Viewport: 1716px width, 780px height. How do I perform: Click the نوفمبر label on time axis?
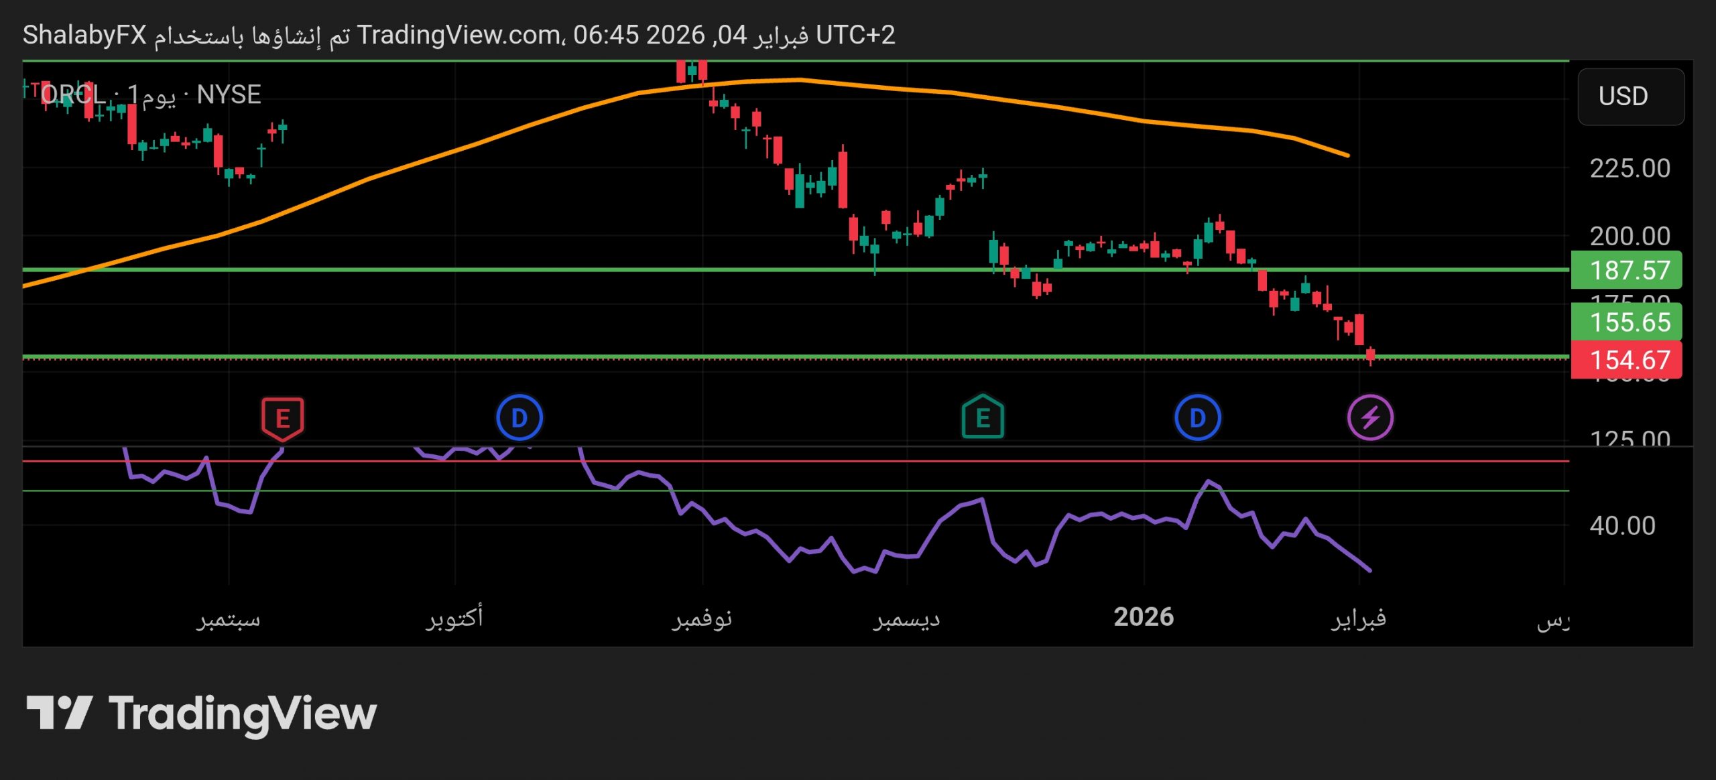click(x=702, y=619)
